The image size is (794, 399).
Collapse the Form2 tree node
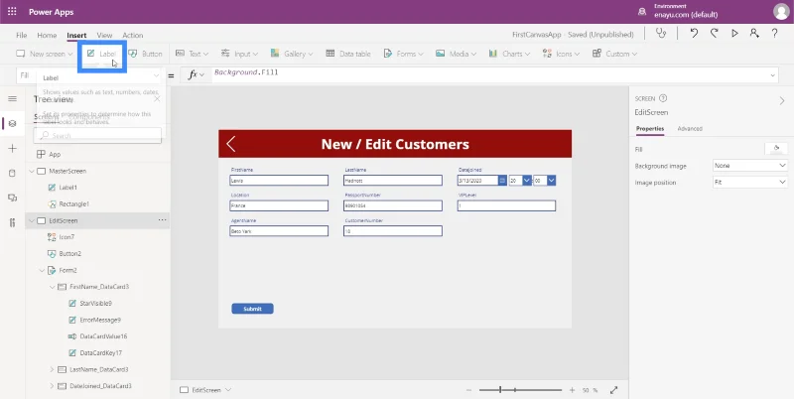[x=42, y=270]
